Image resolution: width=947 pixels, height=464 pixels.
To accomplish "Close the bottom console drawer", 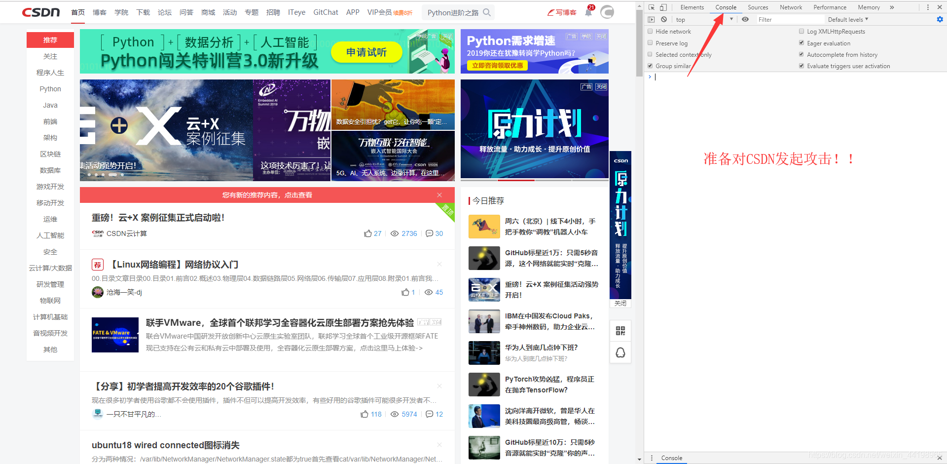I will [x=939, y=458].
